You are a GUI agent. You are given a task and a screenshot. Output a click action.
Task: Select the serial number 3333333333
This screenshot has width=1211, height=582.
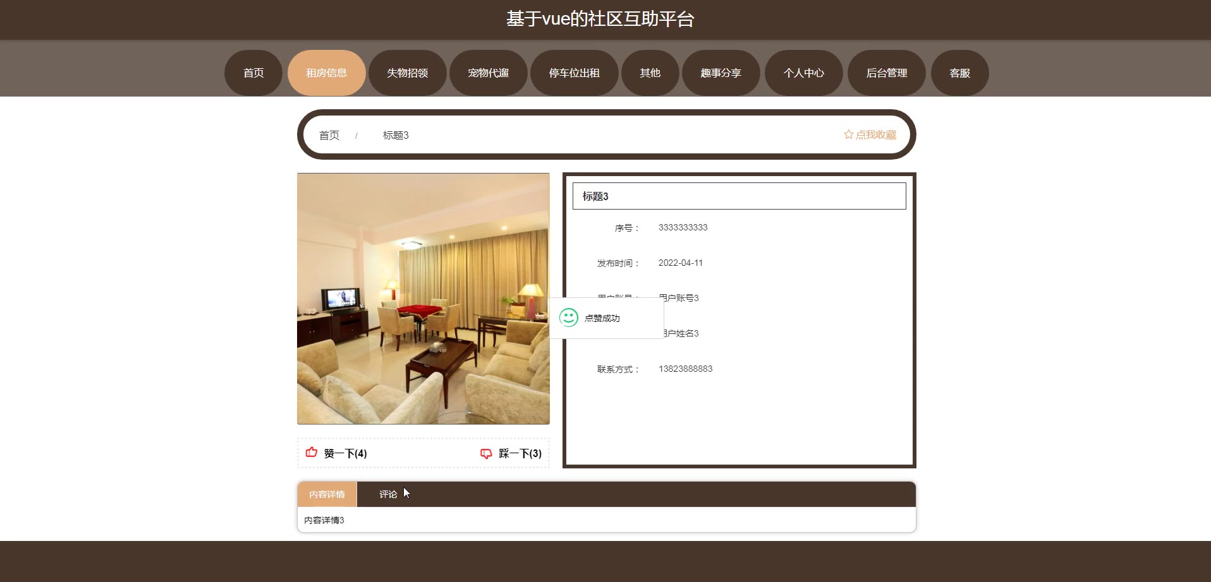pos(683,227)
